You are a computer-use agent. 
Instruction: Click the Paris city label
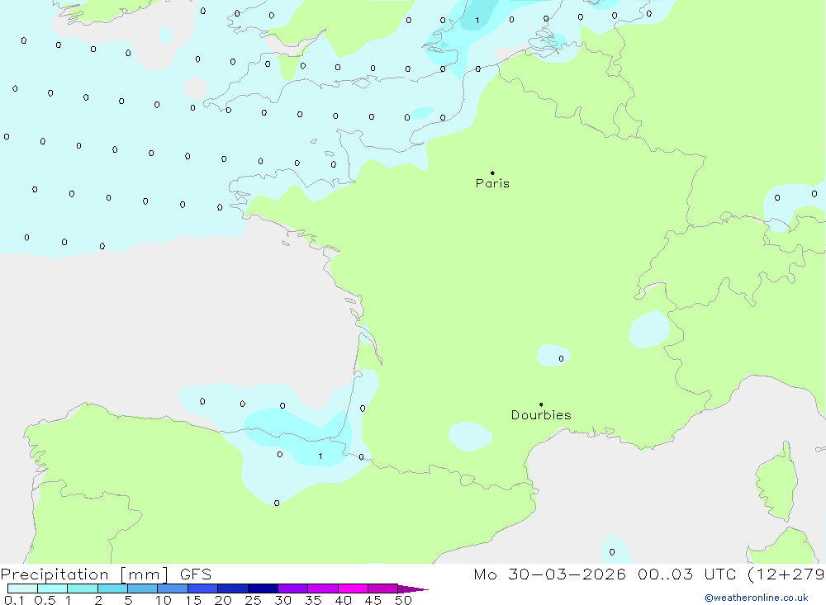click(492, 183)
